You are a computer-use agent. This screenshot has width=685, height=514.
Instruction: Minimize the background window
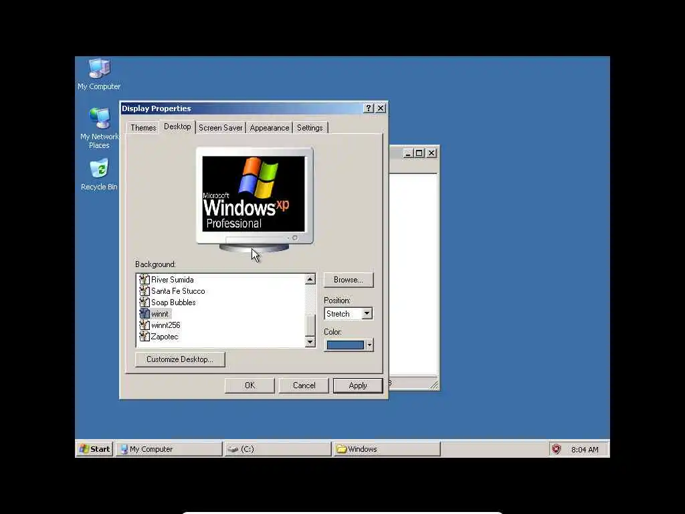408,153
